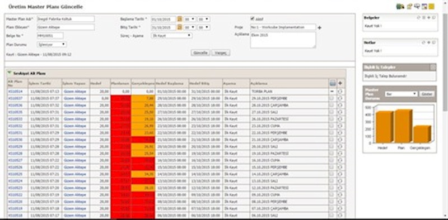This screenshot has width=448, height=220.
Task: Open calendar picker for Başlama Tarihi
Action: [x=179, y=19]
